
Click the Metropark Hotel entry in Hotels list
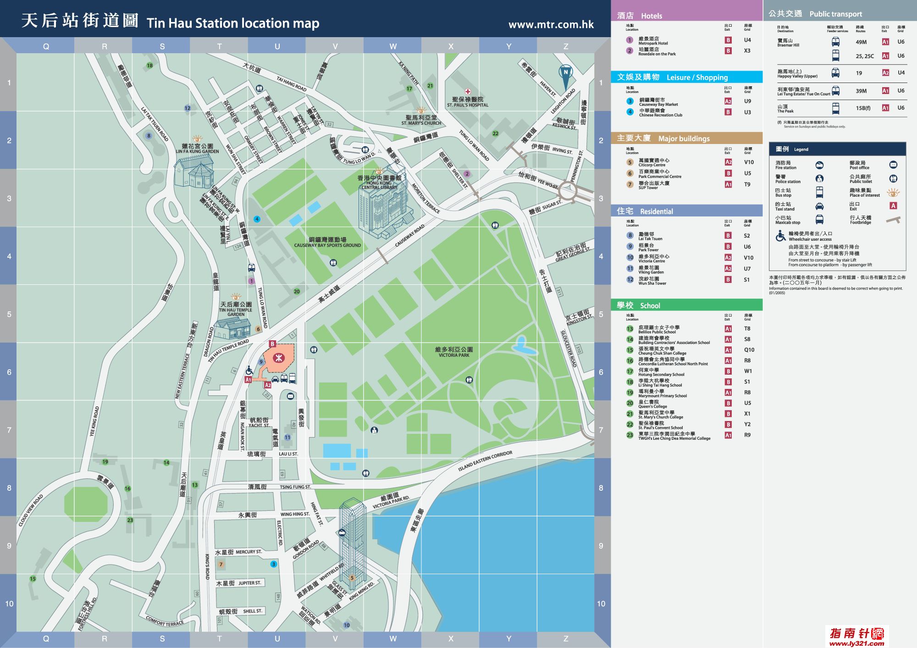point(653,41)
